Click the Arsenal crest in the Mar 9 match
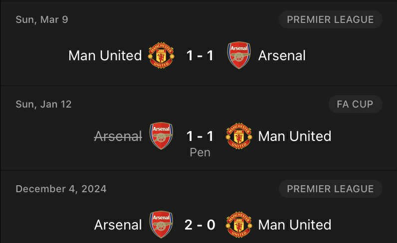Image resolution: width=397 pixels, height=243 pixels. (239, 55)
